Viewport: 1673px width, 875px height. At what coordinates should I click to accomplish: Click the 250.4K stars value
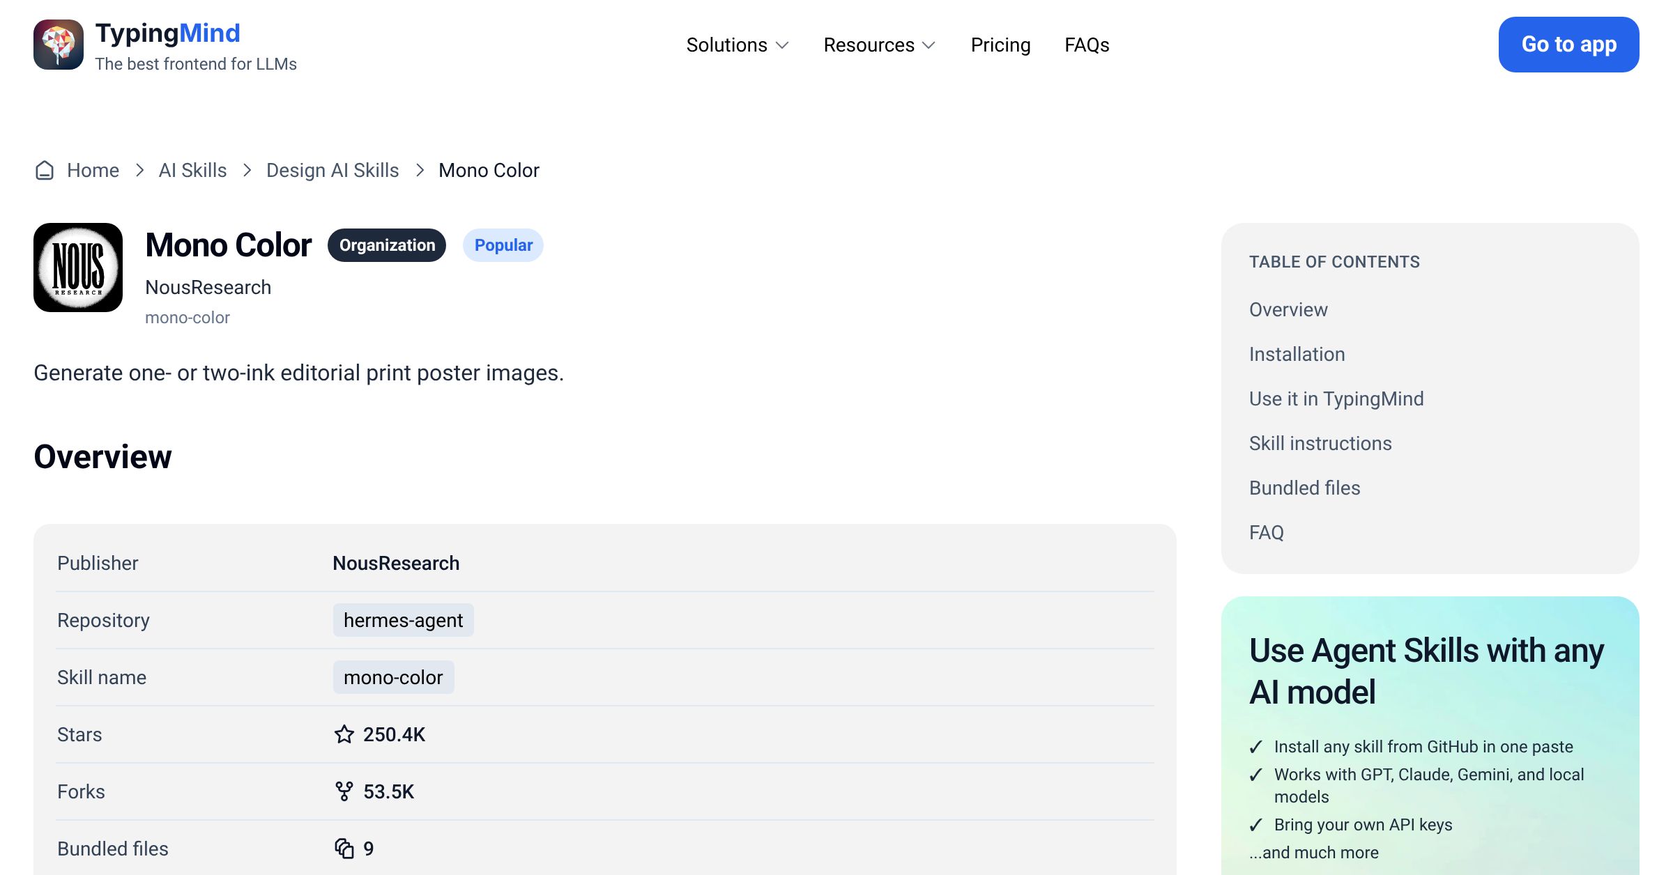(394, 734)
